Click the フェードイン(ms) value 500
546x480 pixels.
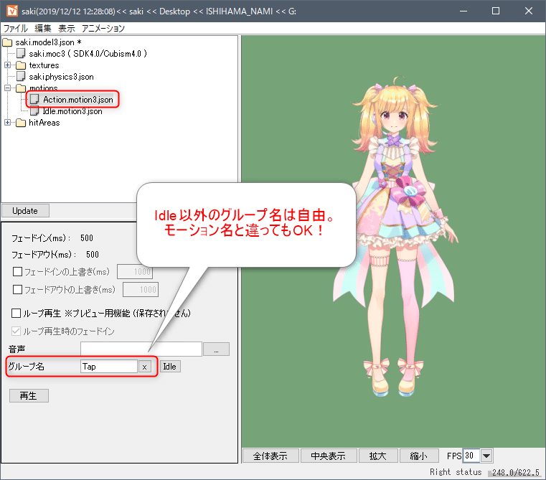tap(87, 238)
